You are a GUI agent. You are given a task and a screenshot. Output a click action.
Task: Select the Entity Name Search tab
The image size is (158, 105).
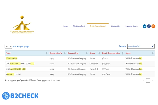tap(98, 26)
